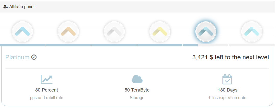276x108 pixels.
Task: Click the fifth partially filled progress segment
Action: coord(205,45)
